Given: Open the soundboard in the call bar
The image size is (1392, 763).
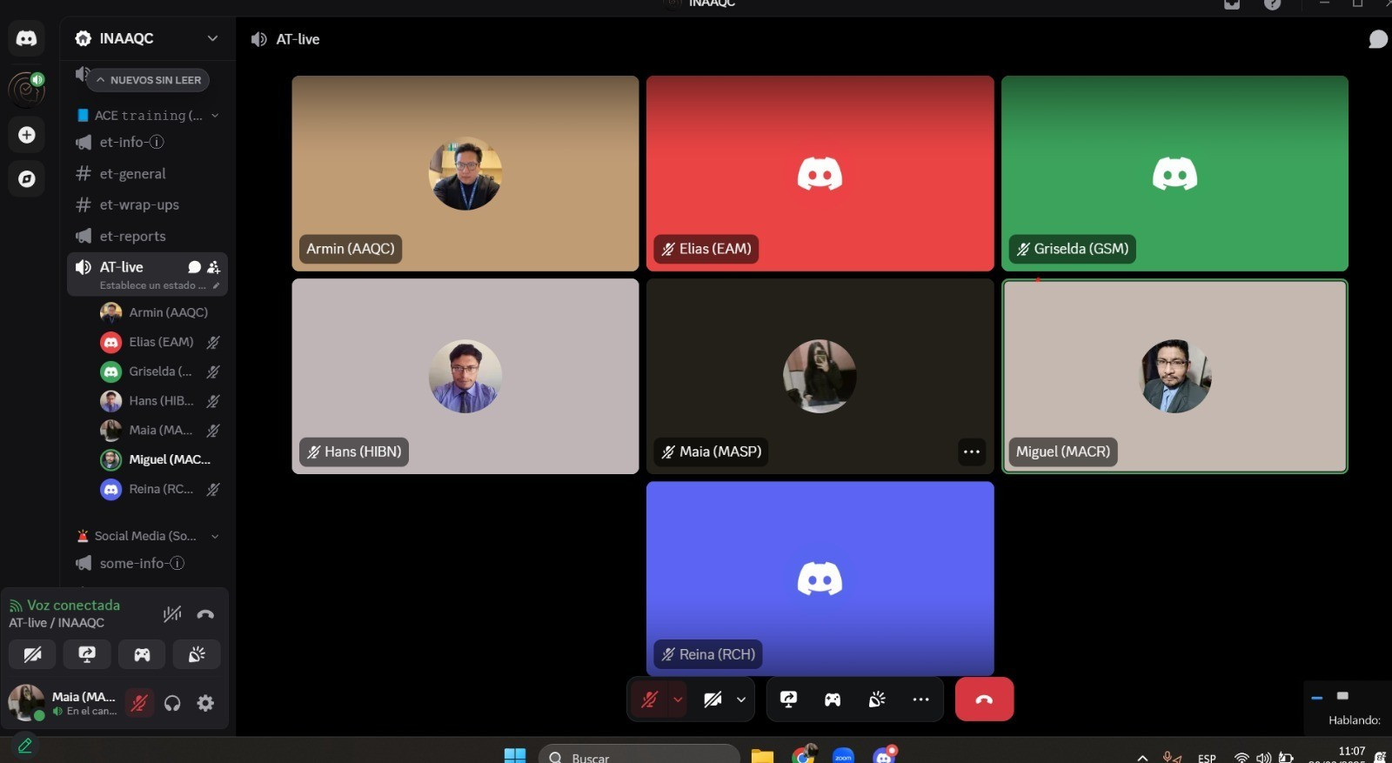Looking at the screenshot, I should pyautogui.click(x=877, y=699).
